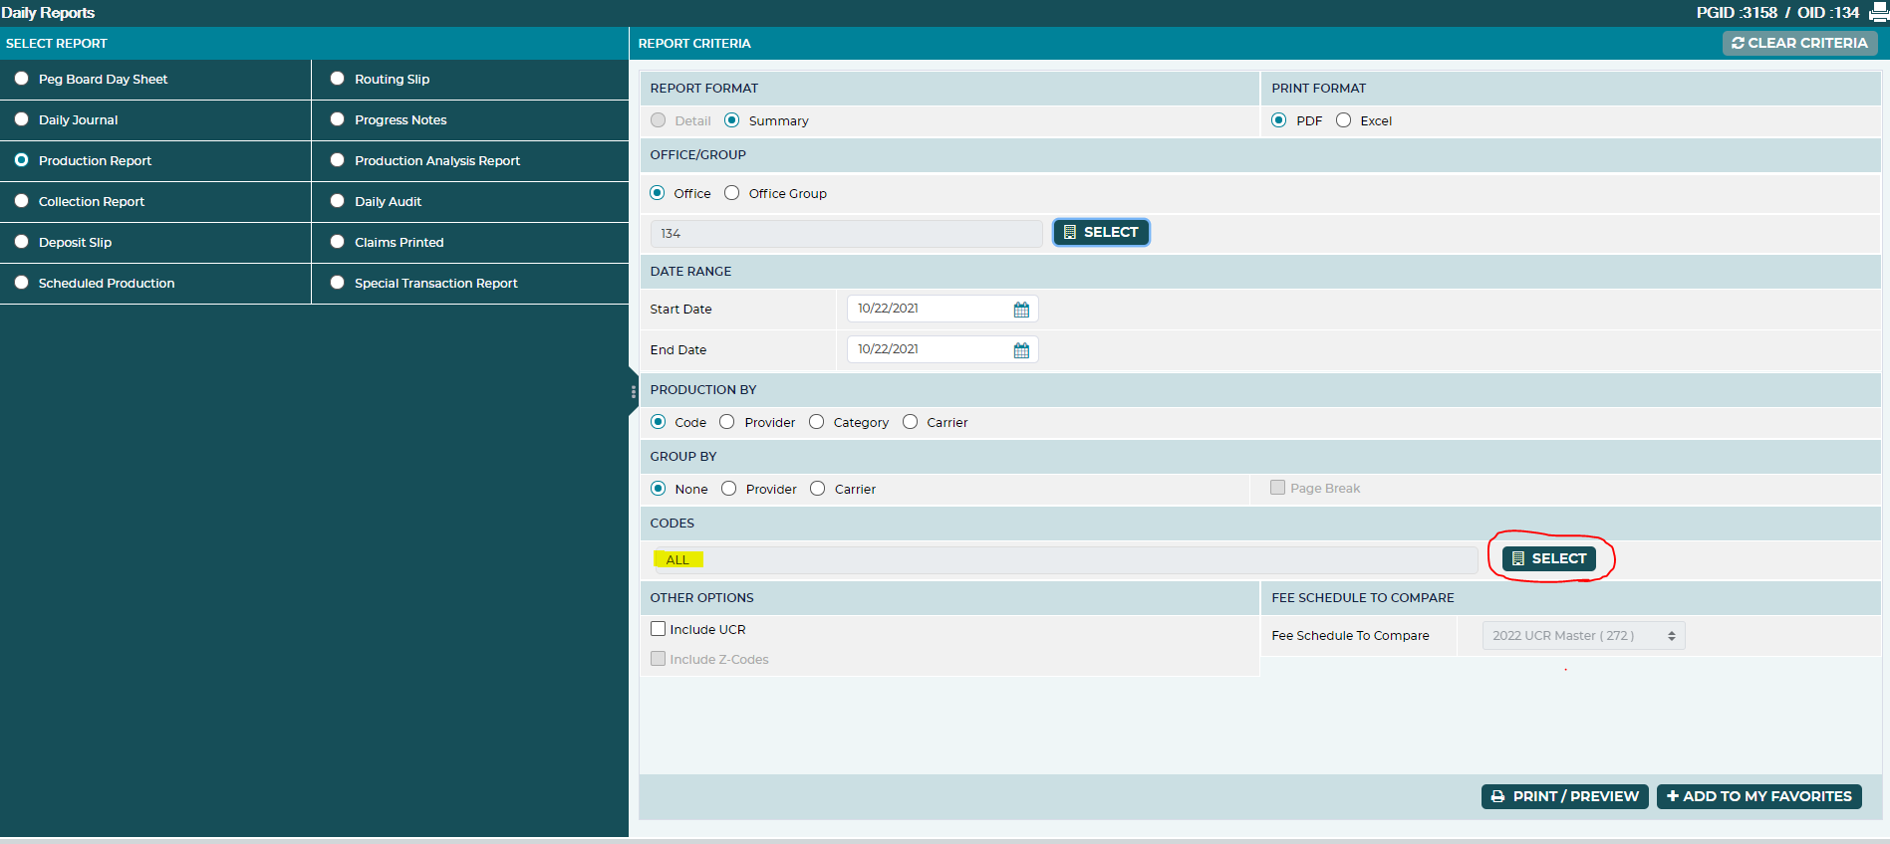Set Production By to Carrier
The width and height of the screenshot is (1890, 844).
click(x=911, y=422)
